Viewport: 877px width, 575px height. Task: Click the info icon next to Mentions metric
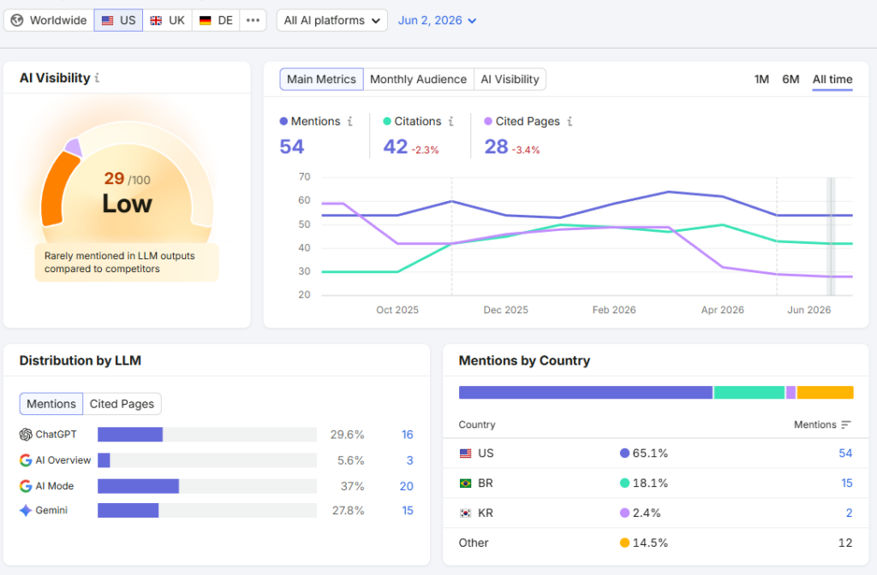pos(350,122)
